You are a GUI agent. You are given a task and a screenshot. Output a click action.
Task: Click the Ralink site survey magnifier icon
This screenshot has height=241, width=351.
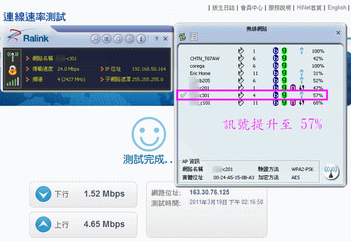pos(95,39)
